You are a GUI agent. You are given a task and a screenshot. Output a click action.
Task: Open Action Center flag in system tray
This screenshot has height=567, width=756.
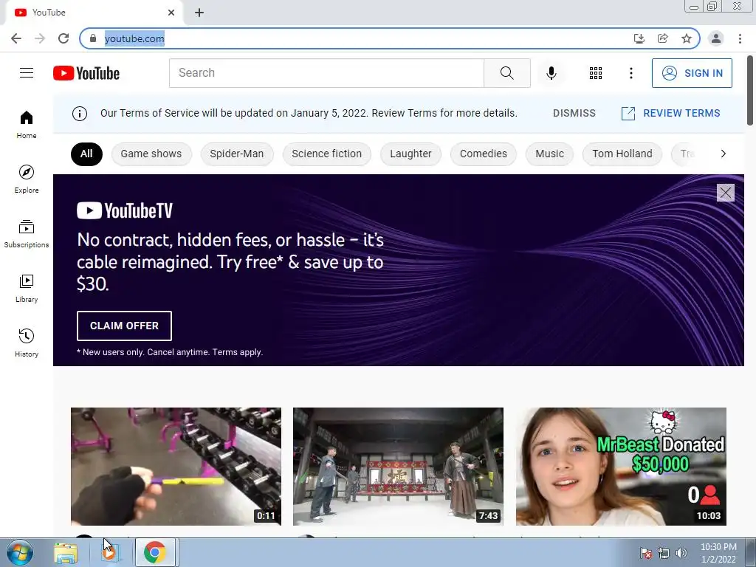(645, 553)
